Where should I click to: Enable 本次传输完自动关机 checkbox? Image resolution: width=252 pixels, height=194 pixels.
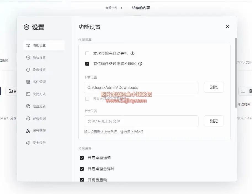click(87, 53)
